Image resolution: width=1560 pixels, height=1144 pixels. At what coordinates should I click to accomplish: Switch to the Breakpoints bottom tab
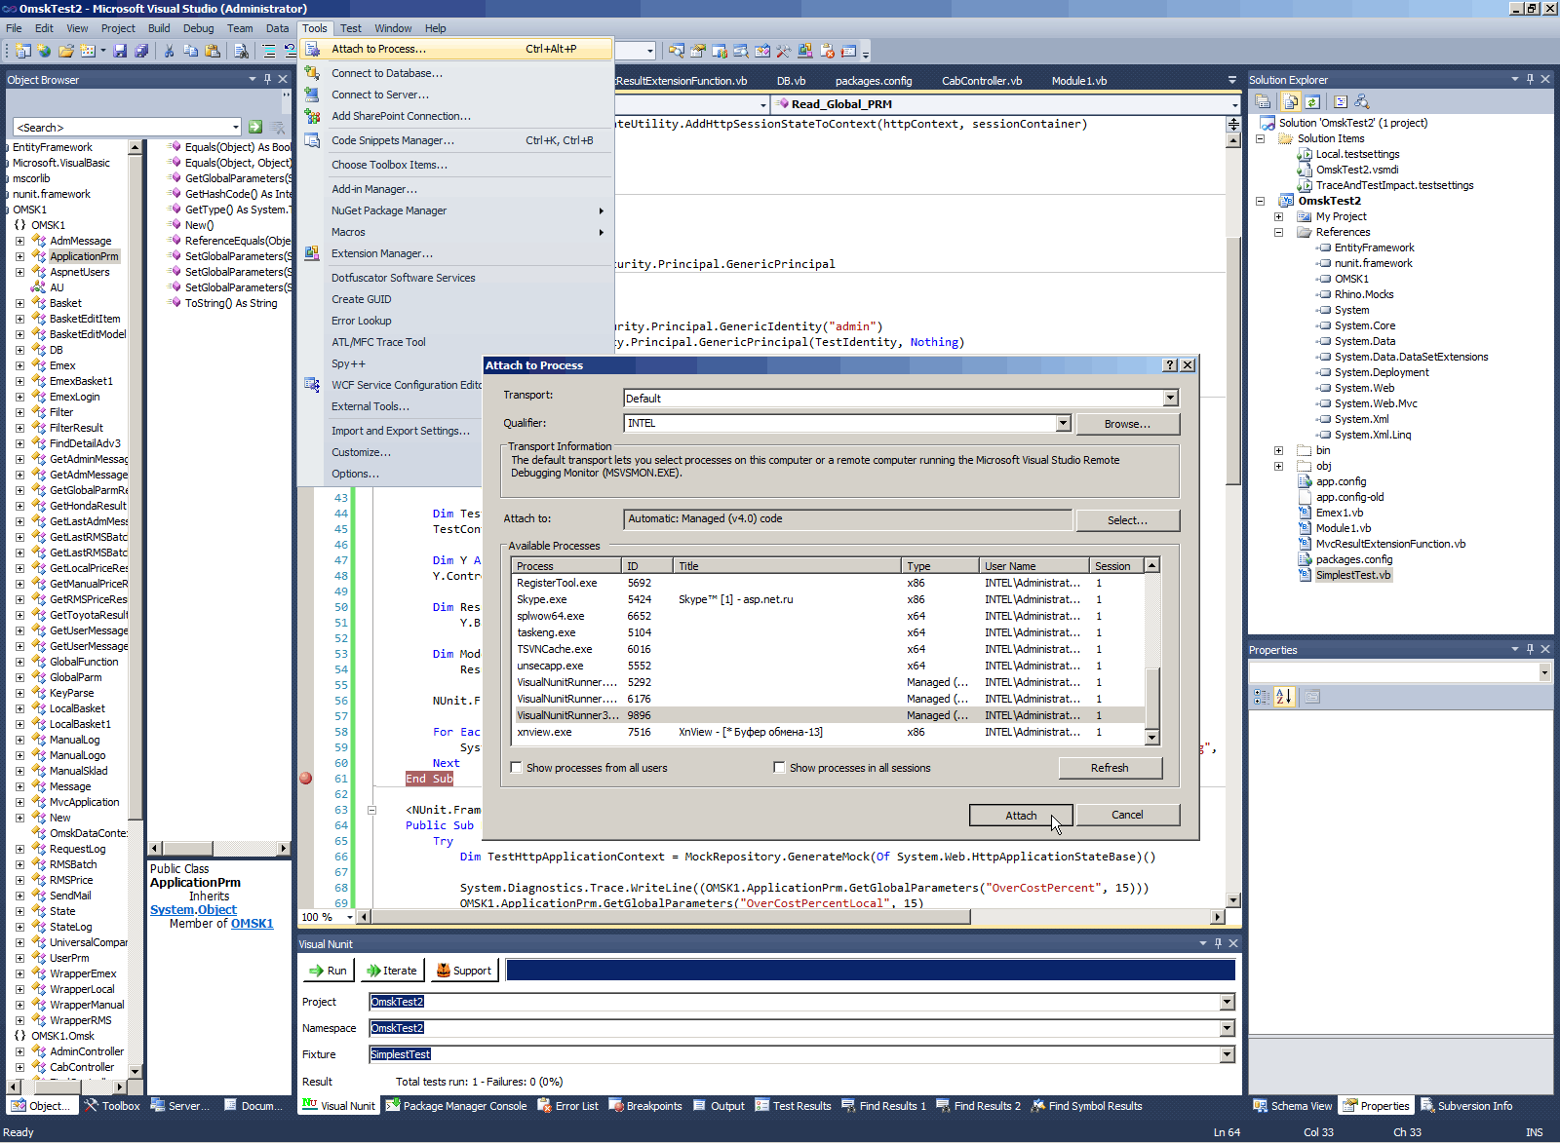[645, 1106]
